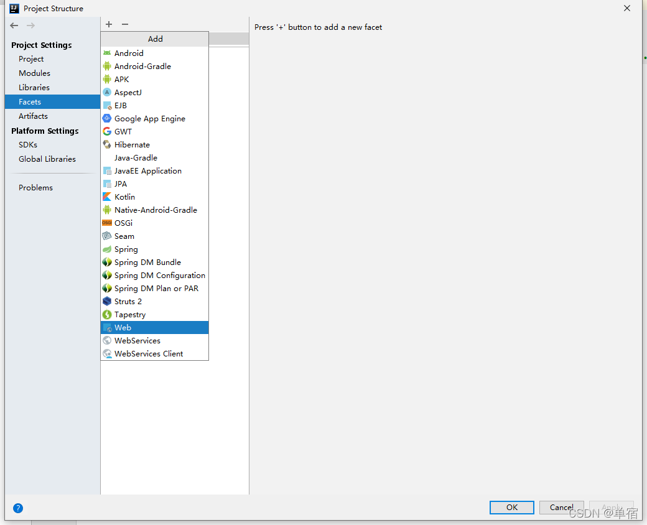Choose Java-Gradle from the Add menu
The image size is (647, 525).
[155, 157]
